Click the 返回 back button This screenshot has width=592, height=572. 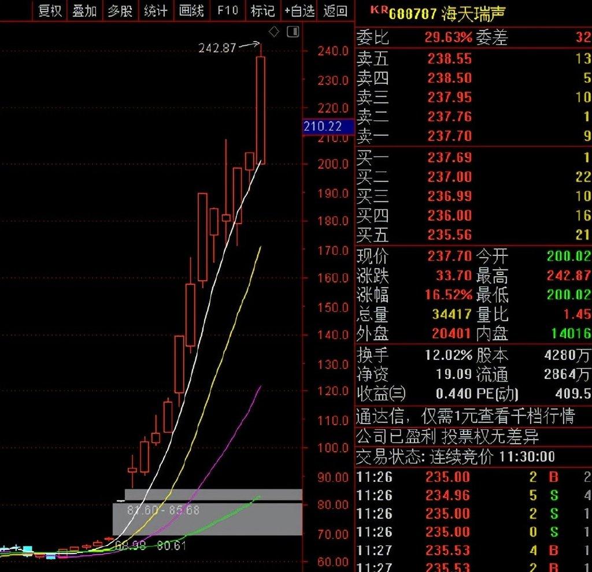[x=336, y=10]
